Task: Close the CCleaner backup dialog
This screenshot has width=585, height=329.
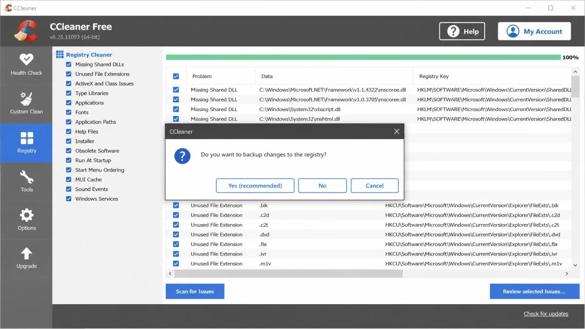Action: tap(396, 132)
